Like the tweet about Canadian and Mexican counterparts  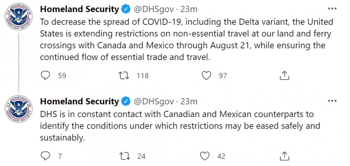click(x=205, y=156)
